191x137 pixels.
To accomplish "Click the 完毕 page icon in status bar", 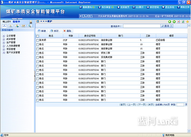I will 2,135.
